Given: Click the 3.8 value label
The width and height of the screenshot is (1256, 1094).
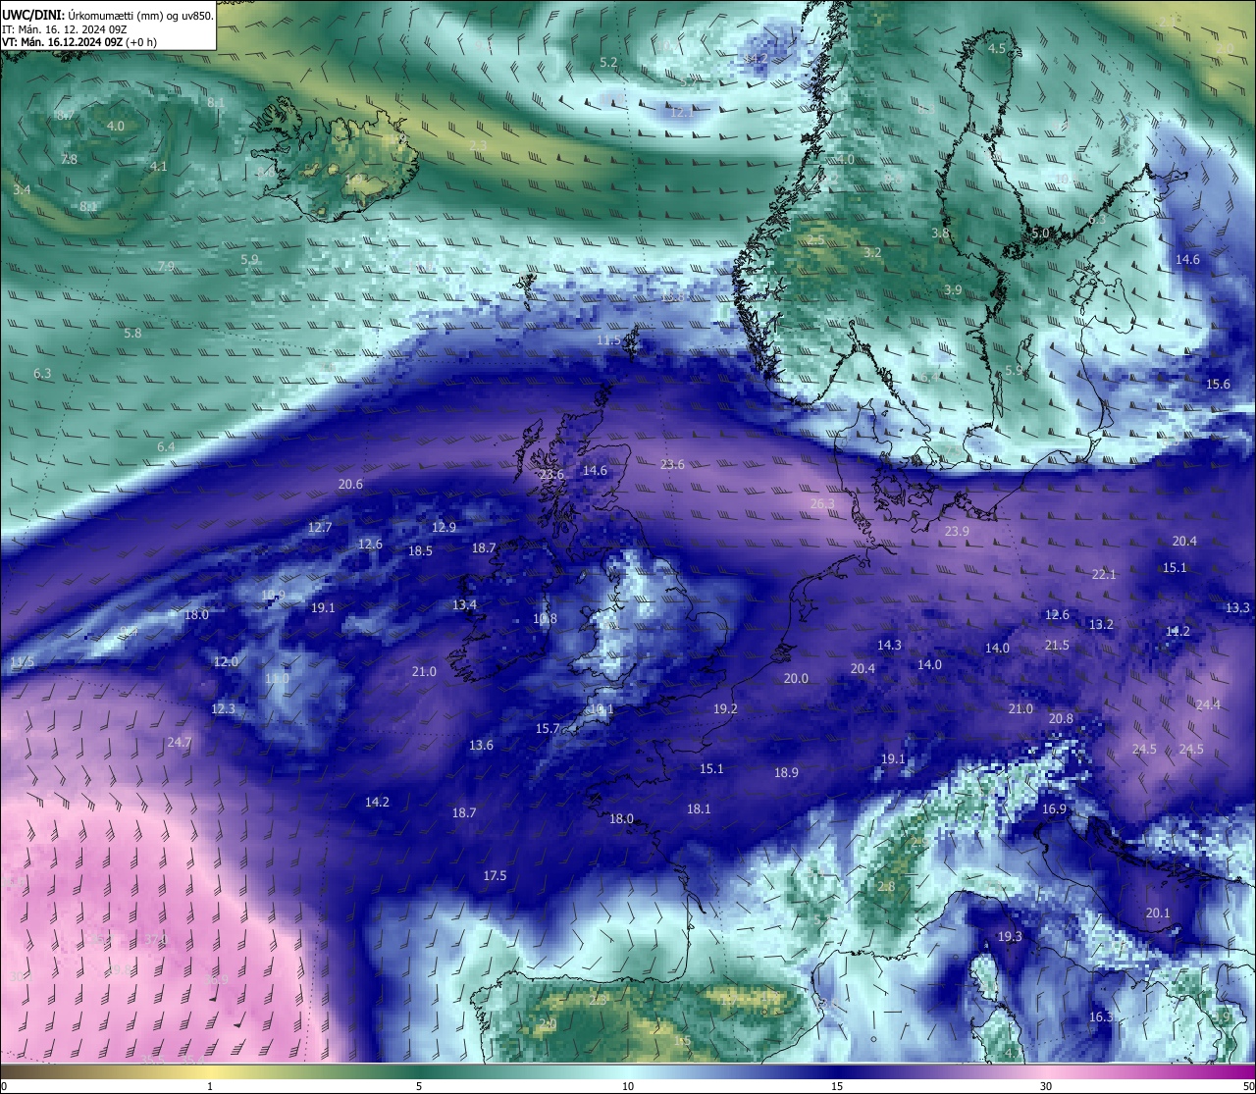Looking at the screenshot, I should point(940,234).
